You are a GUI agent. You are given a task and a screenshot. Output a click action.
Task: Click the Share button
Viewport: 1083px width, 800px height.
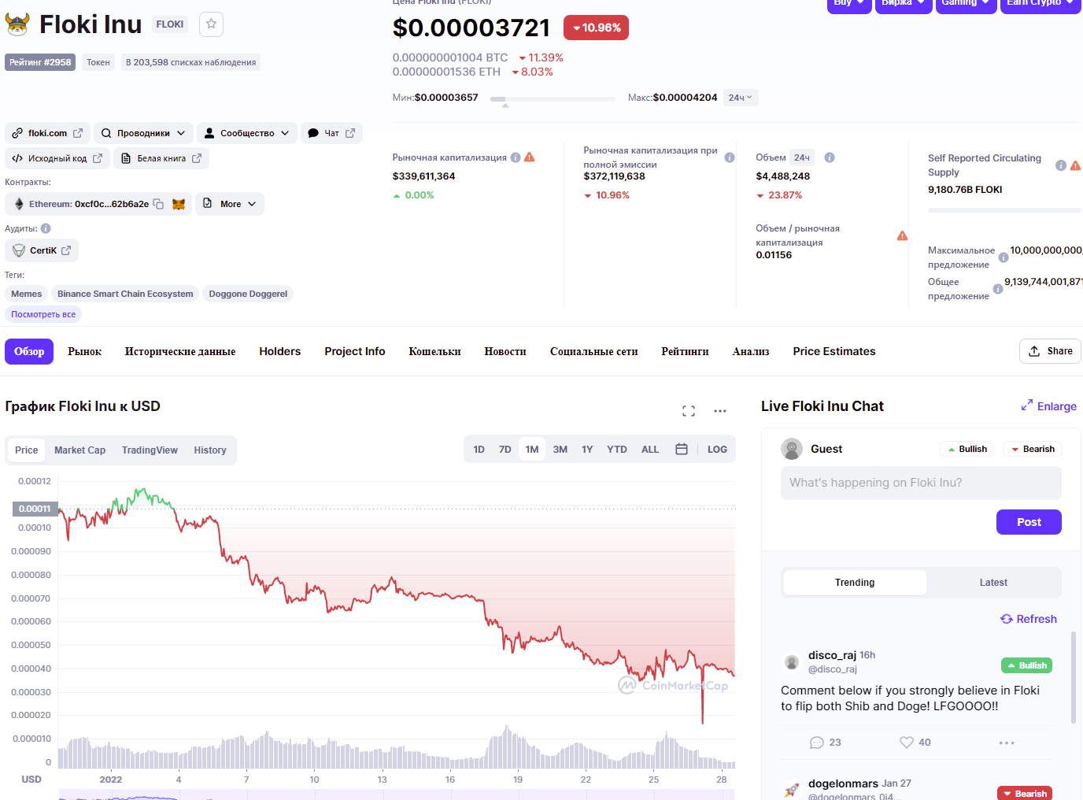coord(1050,351)
